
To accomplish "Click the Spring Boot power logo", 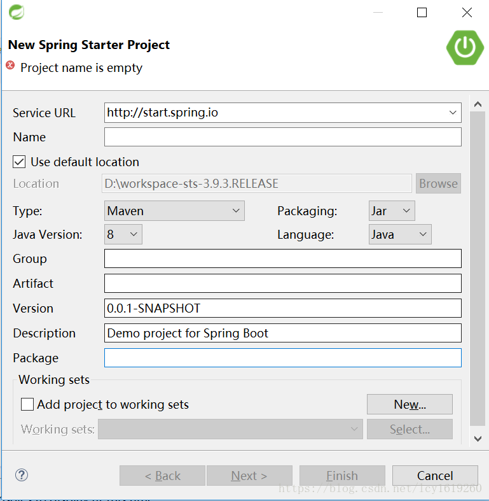I will point(465,48).
